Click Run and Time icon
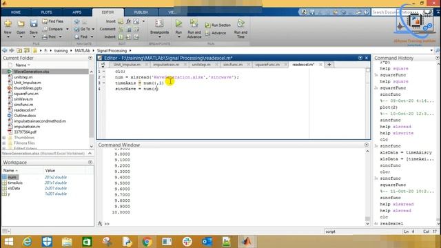Image resolution: width=441 pixels, height=248 pixels. pos(240,23)
